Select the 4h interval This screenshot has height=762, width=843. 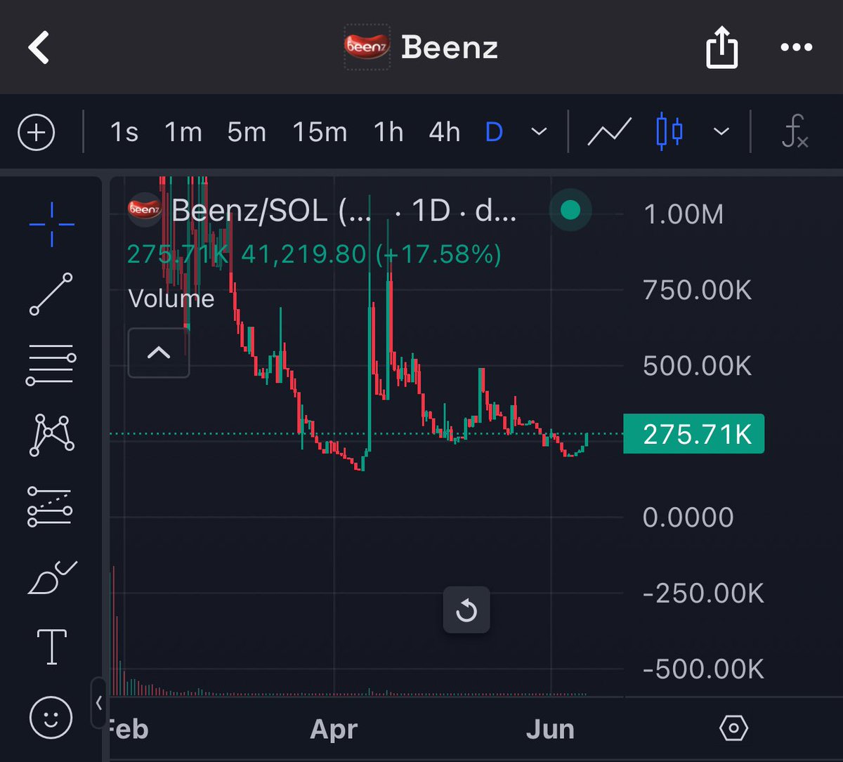444,131
